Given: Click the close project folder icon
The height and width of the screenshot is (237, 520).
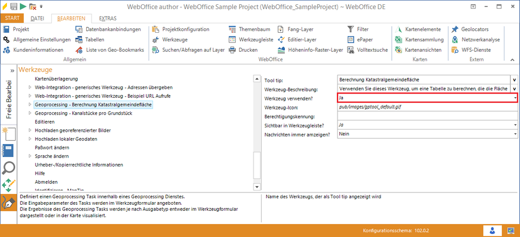Looking at the screenshot, I should [x=32, y=6].
